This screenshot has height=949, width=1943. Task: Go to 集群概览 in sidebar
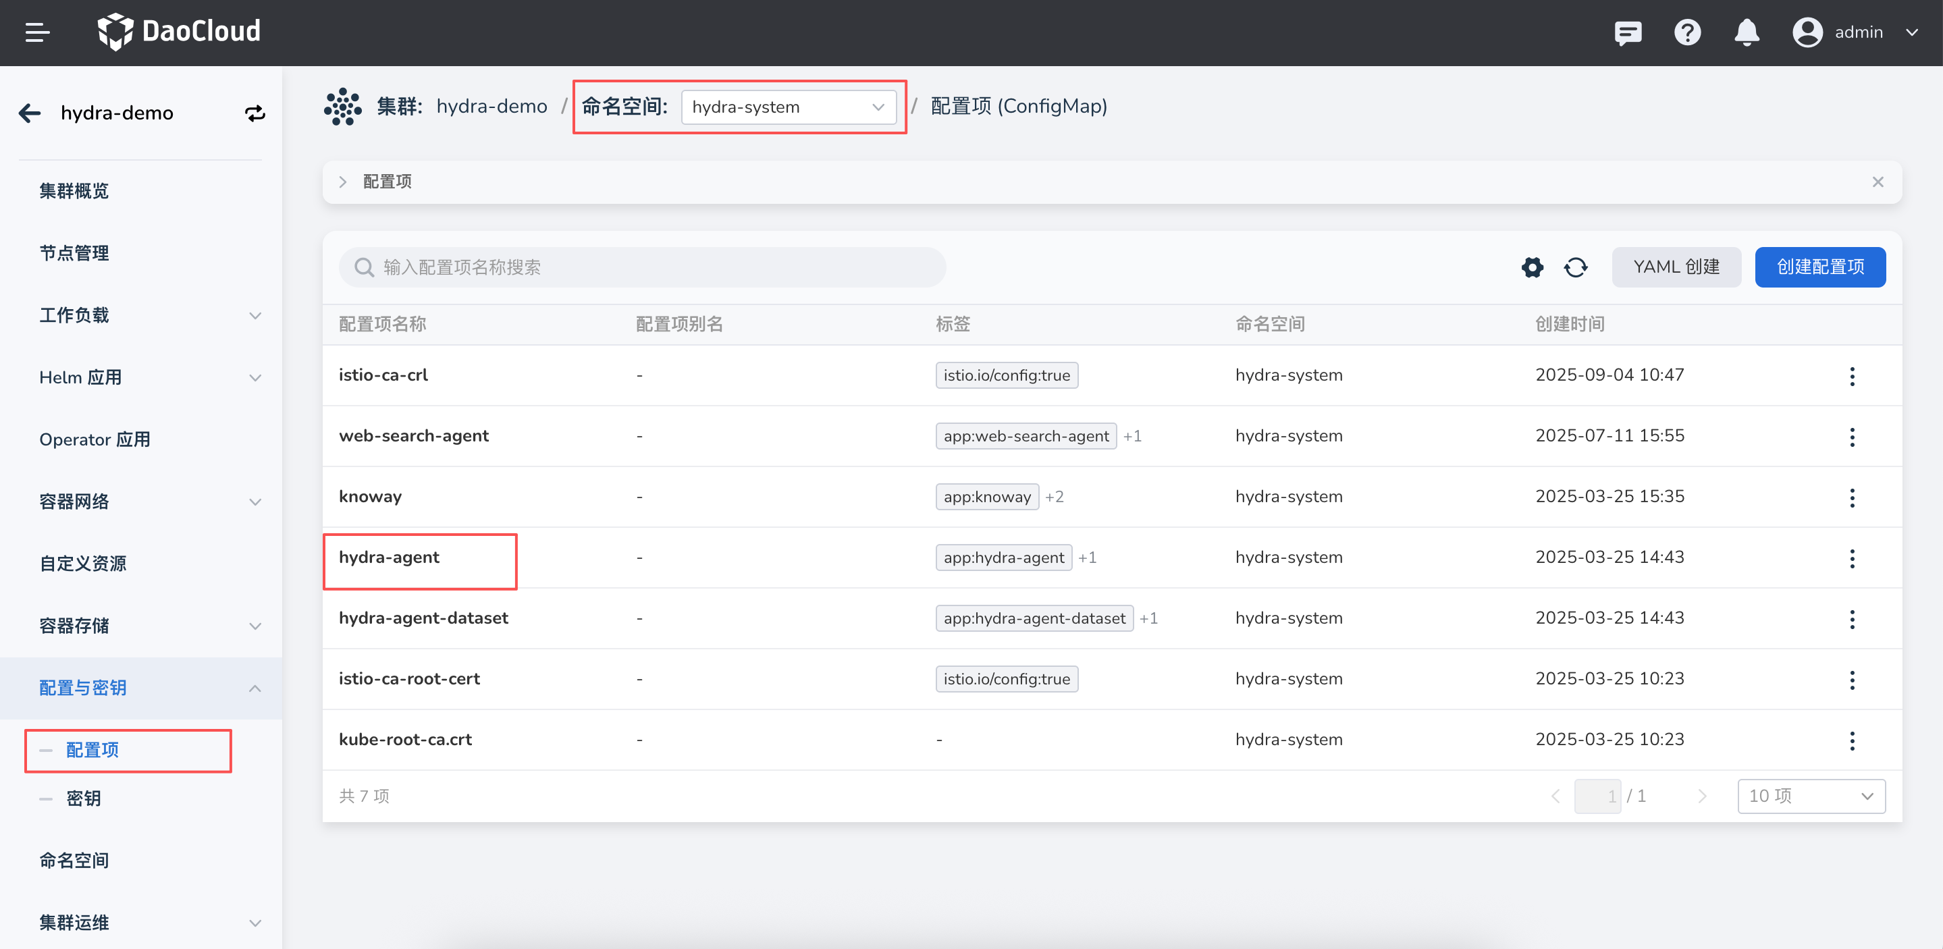click(74, 191)
